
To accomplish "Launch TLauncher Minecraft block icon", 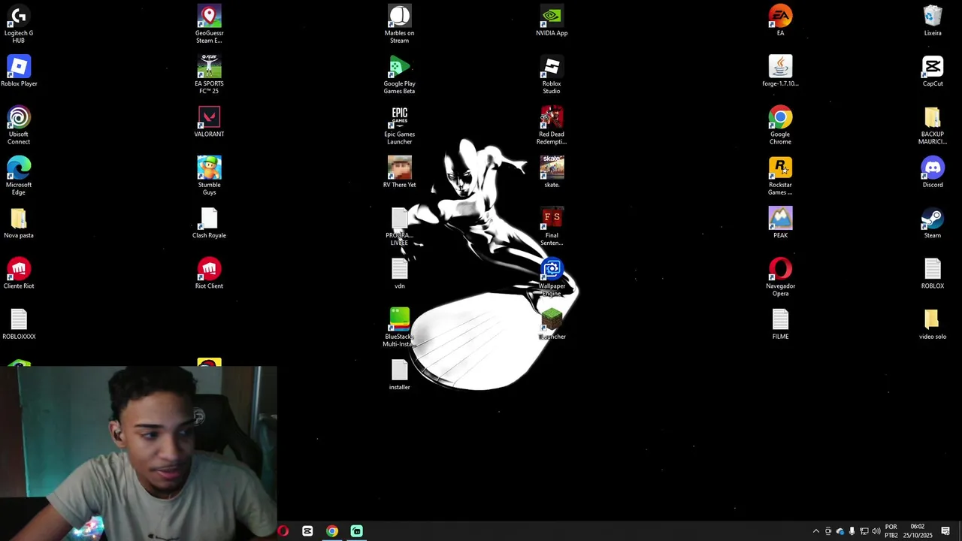I will click(x=552, y=324).
